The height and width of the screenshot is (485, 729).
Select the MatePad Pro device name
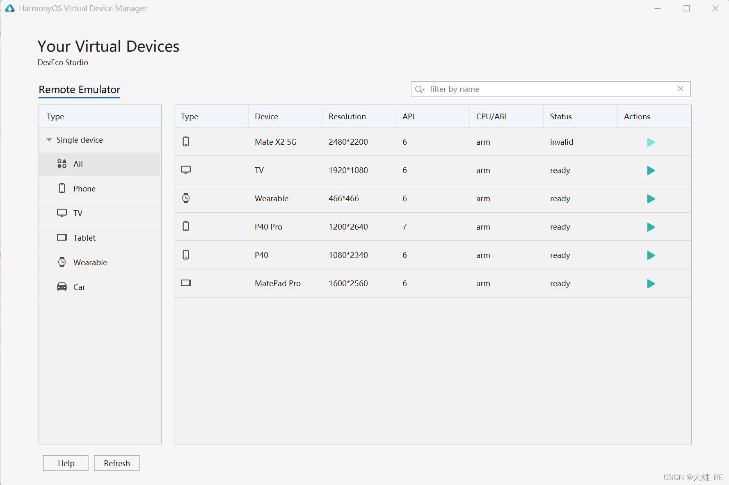click(278, 283)
